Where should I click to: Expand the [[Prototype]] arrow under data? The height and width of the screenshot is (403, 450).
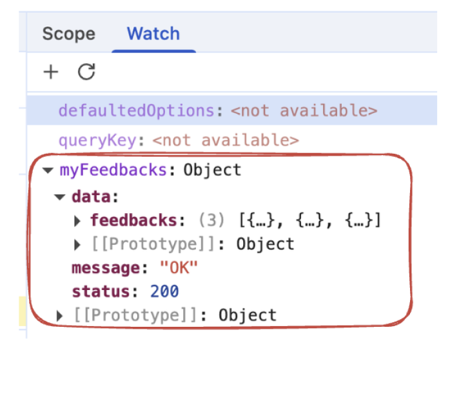(x=78, y=245)
